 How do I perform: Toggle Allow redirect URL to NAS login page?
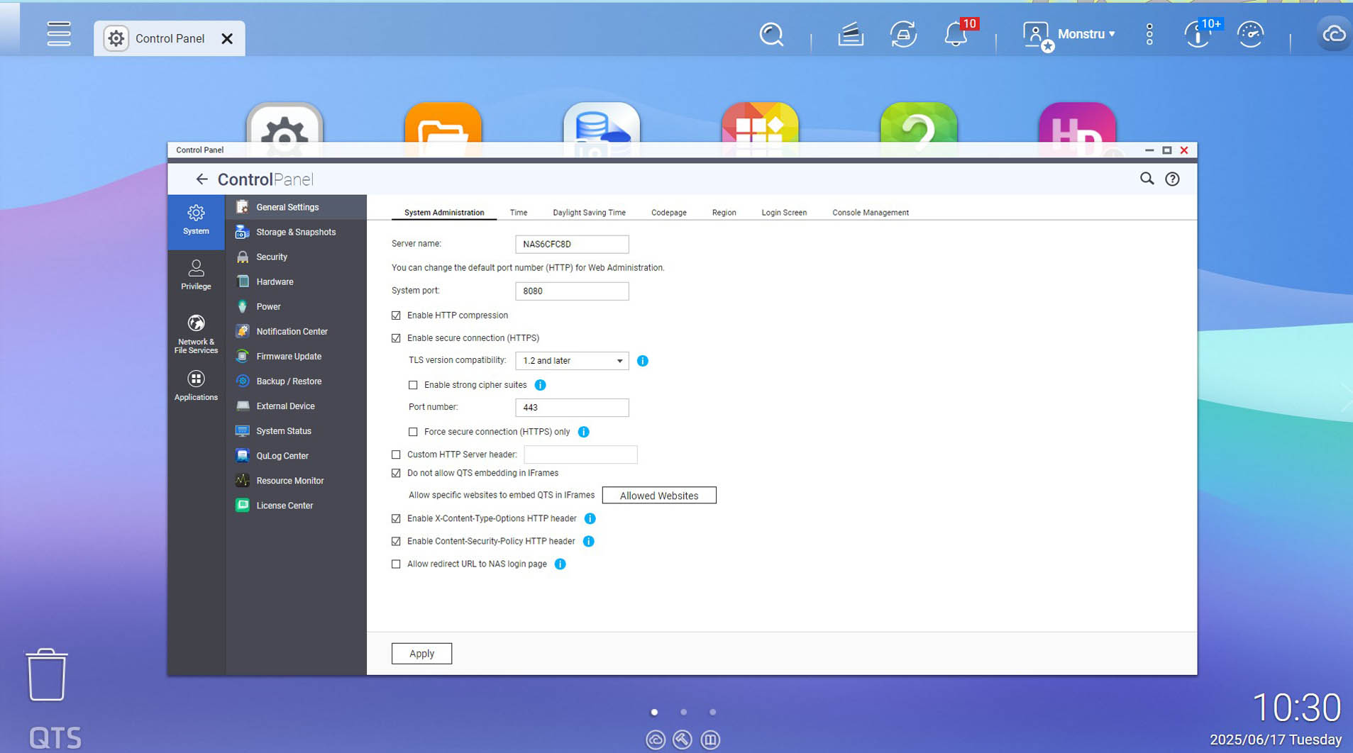(x=396, y=564)
